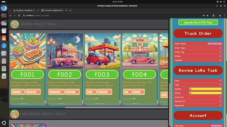Click the f002 retro car diner thumbnail

point(65,51)
